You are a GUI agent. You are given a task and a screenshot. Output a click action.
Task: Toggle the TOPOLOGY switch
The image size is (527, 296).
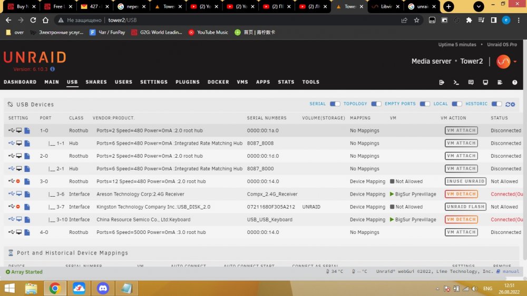tap(376, 104)
